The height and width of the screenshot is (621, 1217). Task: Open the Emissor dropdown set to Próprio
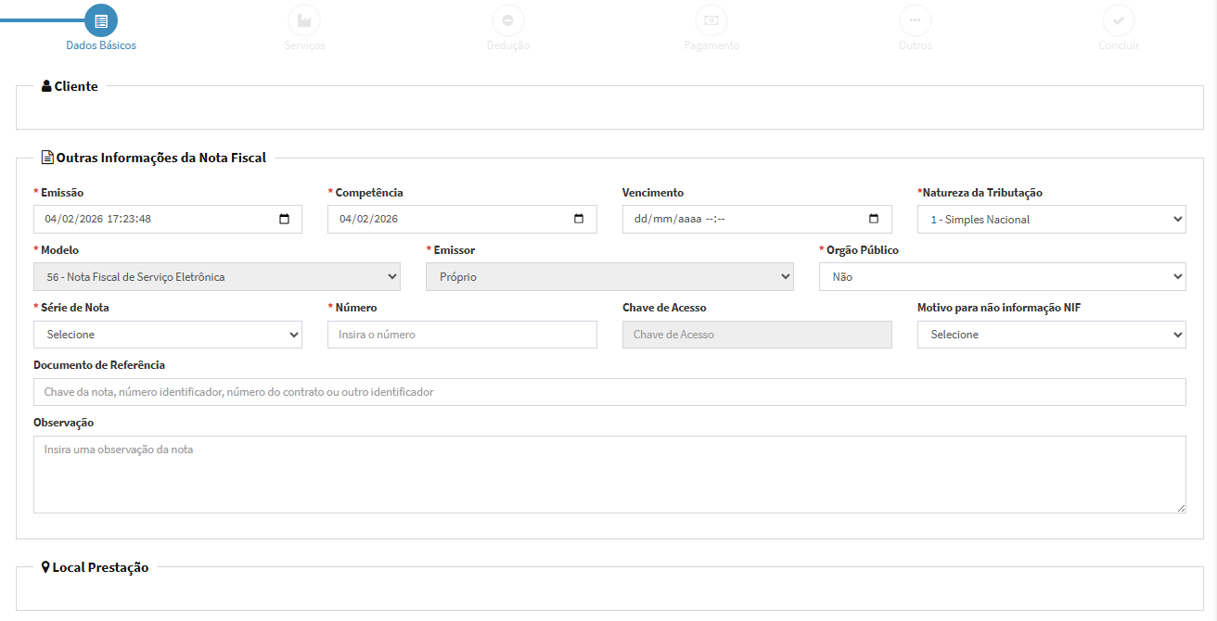click(x=609, y=277)
